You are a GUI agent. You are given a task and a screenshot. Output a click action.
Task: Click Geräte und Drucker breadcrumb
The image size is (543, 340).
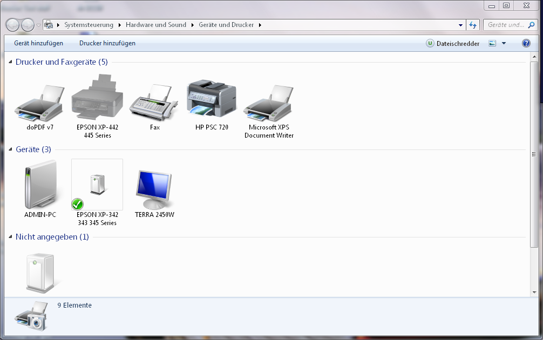pos(226,25)
